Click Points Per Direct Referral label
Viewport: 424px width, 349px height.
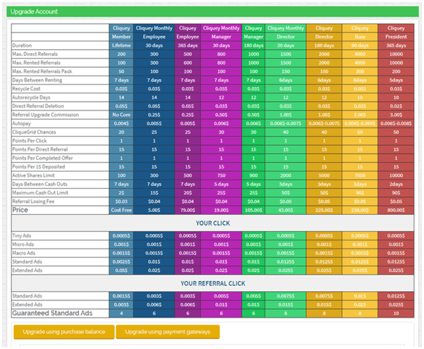pyautogui.click(x=40, y=150)
